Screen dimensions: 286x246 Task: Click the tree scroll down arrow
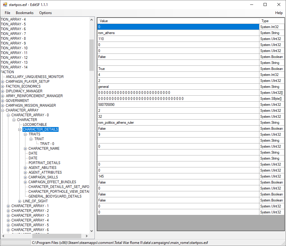pyautogui.click(x=91, y=231)
